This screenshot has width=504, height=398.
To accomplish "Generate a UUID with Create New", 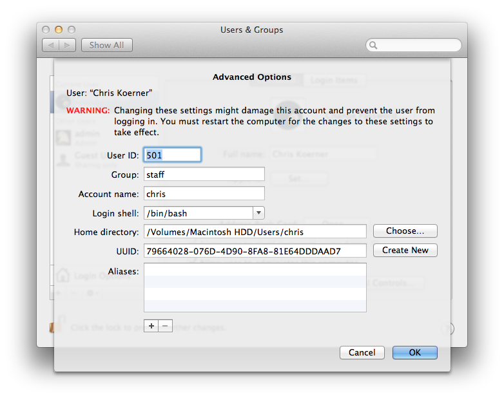I will pos(405,251).
